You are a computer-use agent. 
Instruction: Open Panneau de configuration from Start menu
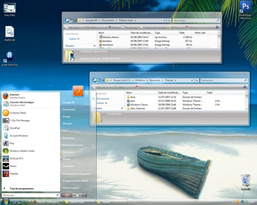[x=76, y=174]
